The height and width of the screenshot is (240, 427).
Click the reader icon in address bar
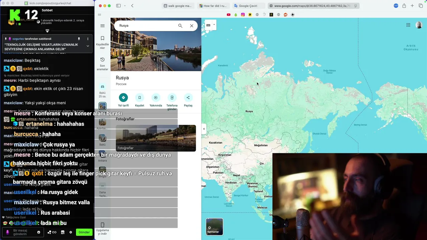pos(356,6)
